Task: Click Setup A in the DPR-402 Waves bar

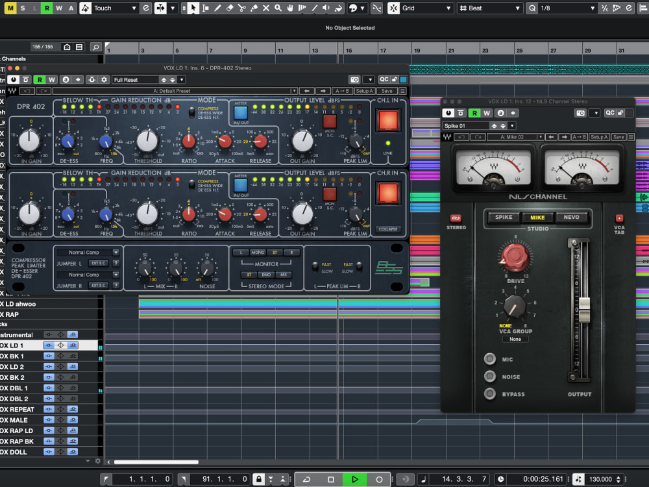Action: [x=365, y=91]
